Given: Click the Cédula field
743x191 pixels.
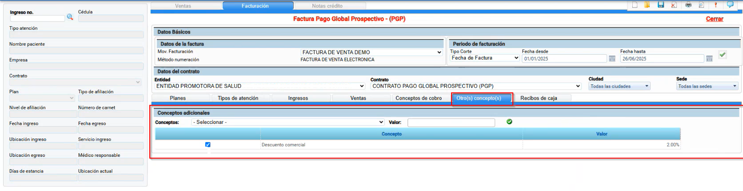Looking at the screenshot, I should click(x=111, y=18).
